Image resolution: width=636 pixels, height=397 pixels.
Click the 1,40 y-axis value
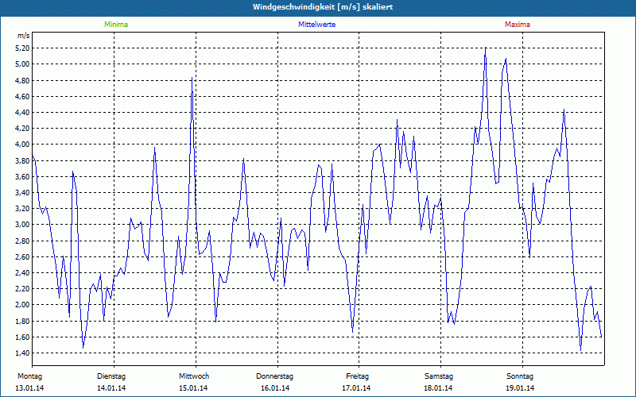click(x=23, y=353)
